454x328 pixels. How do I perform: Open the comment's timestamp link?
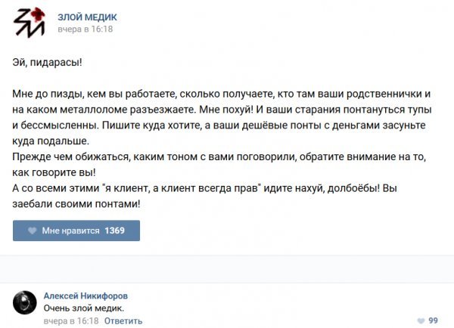[71, 320]
